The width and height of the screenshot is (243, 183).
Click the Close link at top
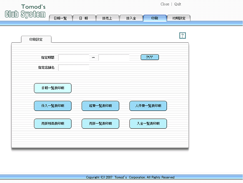(165, 4)
